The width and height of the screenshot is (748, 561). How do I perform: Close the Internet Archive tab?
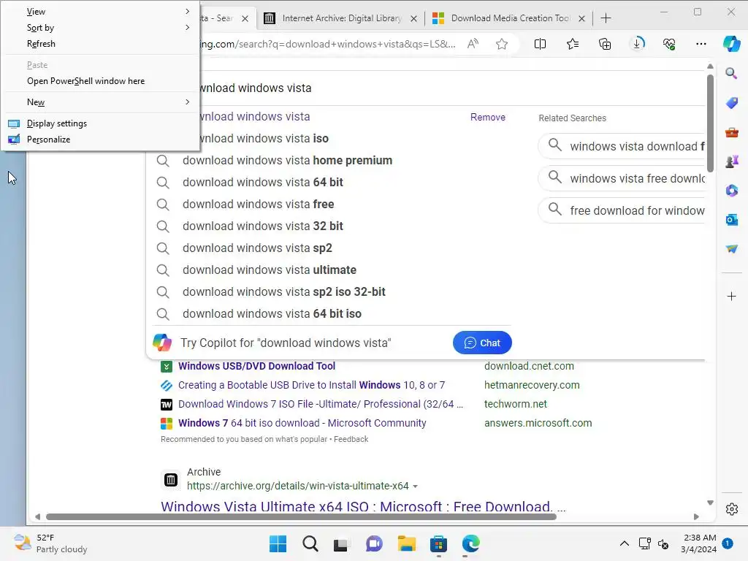(413, 18)
